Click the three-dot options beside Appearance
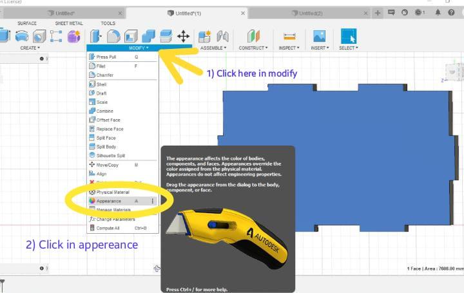Screen dimensions: 464x293 point(152,201)
